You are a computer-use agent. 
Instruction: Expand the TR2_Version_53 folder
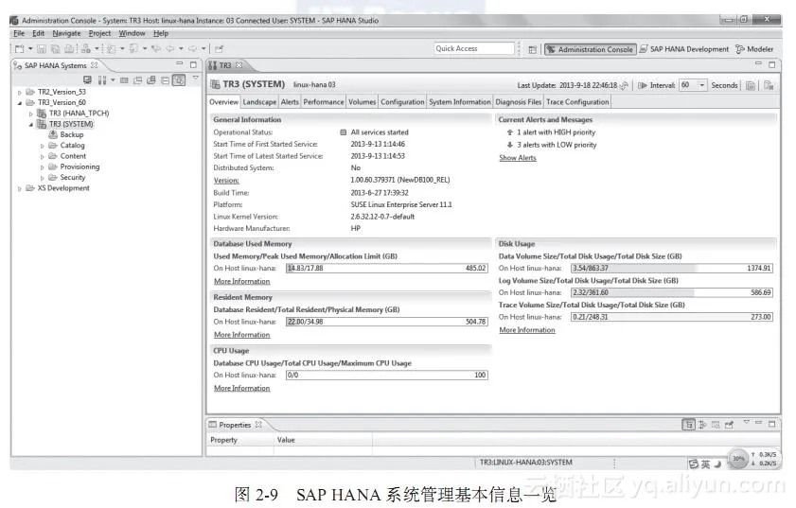click(20, 93)
